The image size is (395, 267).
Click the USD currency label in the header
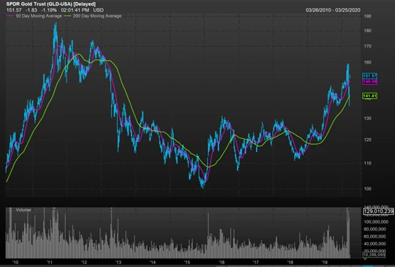pyautogui.click(x=99, y=10)
